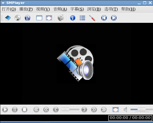Open the 帮助(H) menu
This screenshot has height=123, width=153.
tap(128, 9)
